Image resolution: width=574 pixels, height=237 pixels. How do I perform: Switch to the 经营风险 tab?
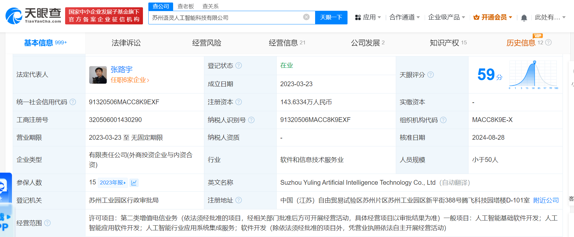(x=207, y=43)
